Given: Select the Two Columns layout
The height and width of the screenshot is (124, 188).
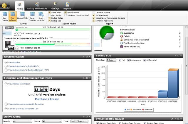Looking at the screenshot, I should [13, 17].
